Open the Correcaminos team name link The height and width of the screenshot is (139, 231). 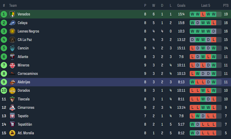click(x=28, y=74)
